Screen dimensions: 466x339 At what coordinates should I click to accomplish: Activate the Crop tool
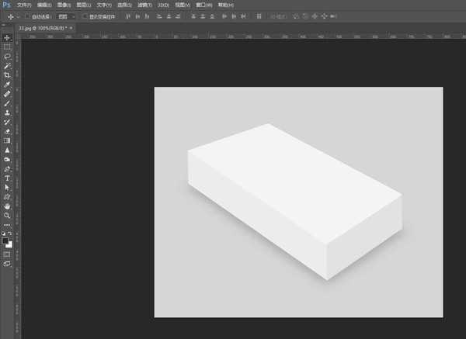coord(7,74)
